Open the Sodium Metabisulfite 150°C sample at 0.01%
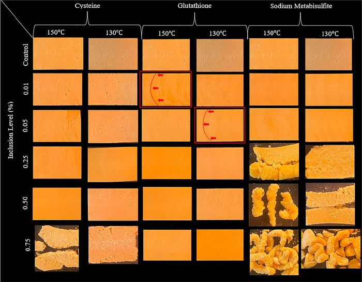 coord(274,90)
